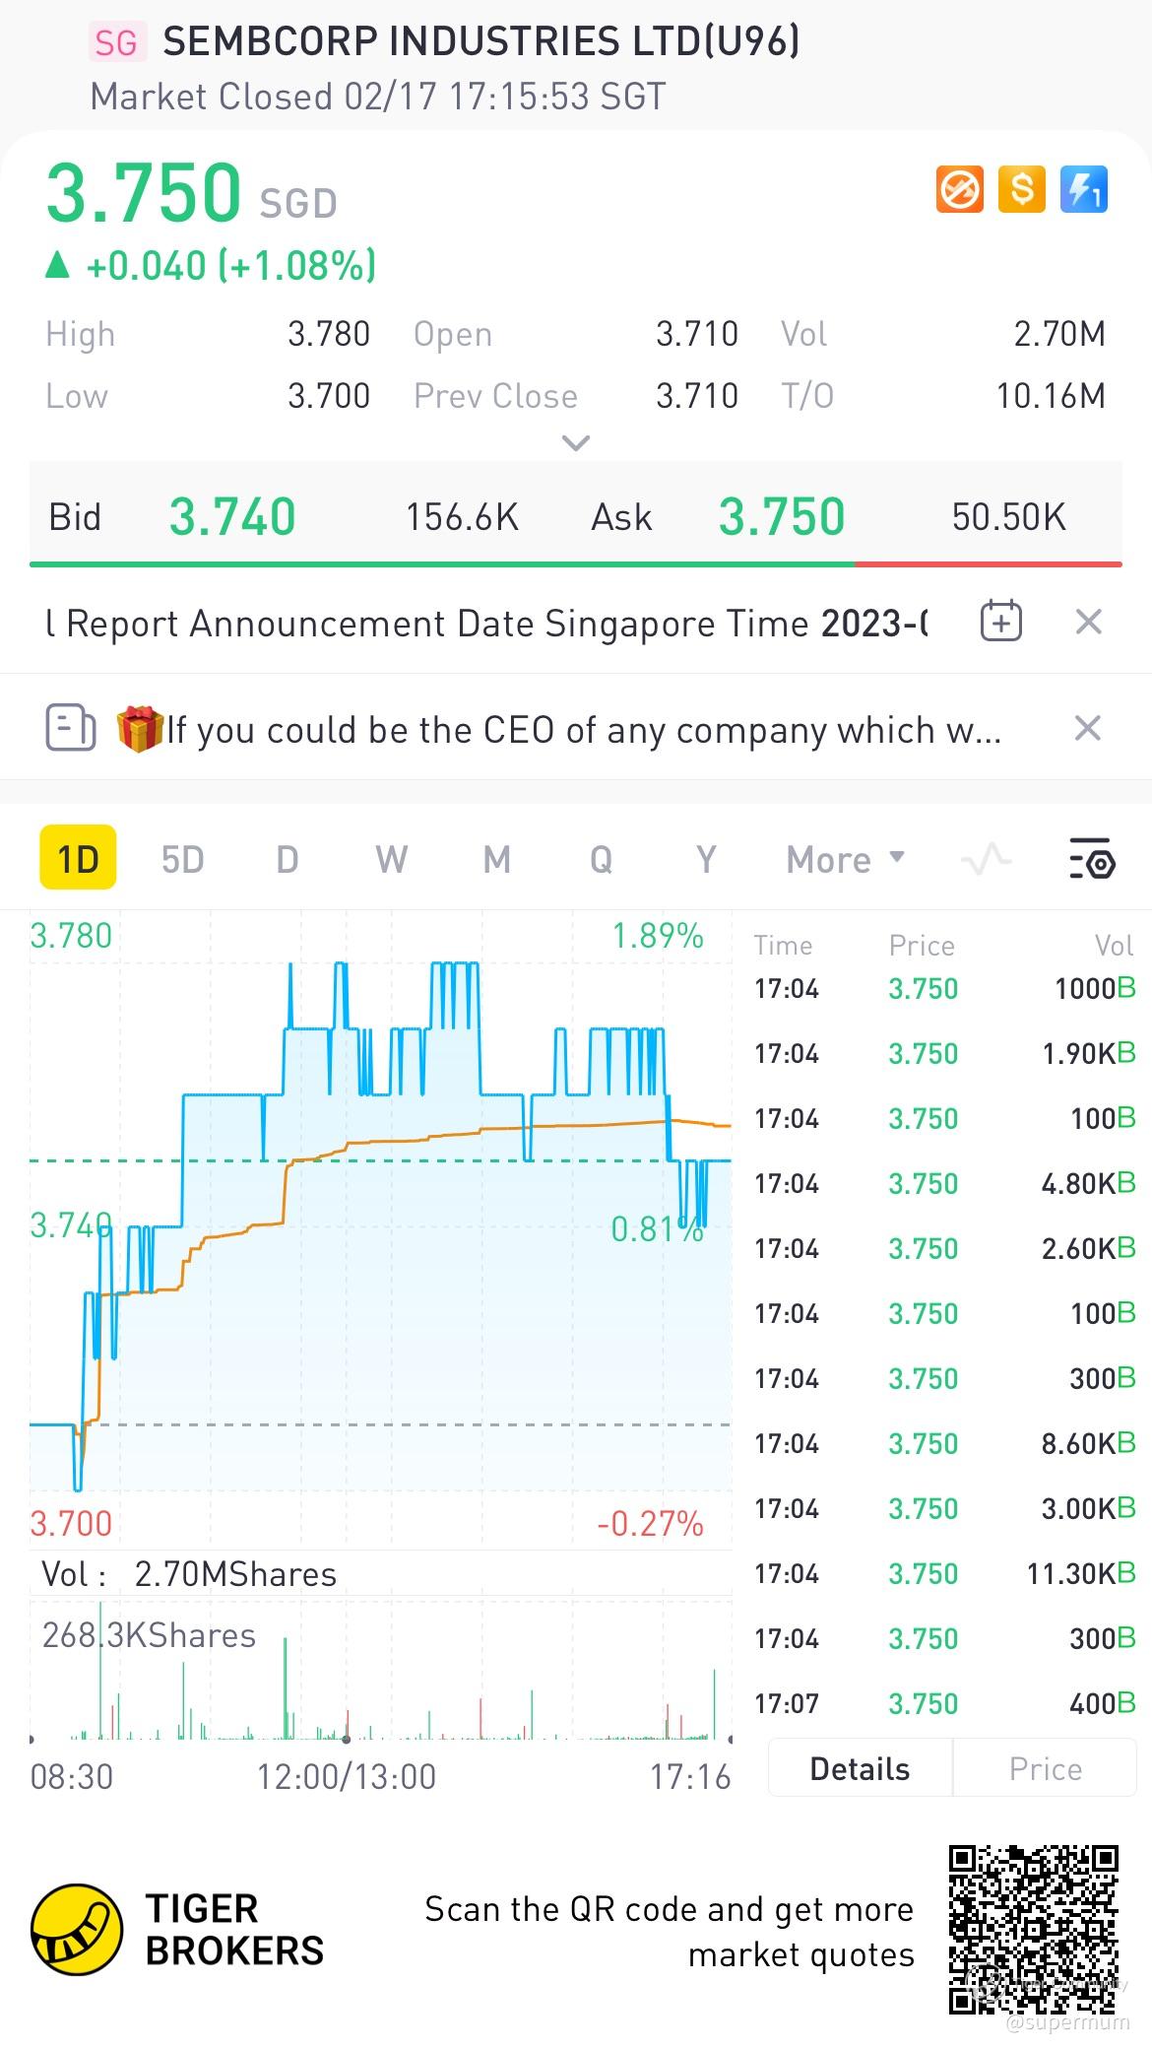
Task: Add report date to calendar icon
Action: coord(1001,623)
